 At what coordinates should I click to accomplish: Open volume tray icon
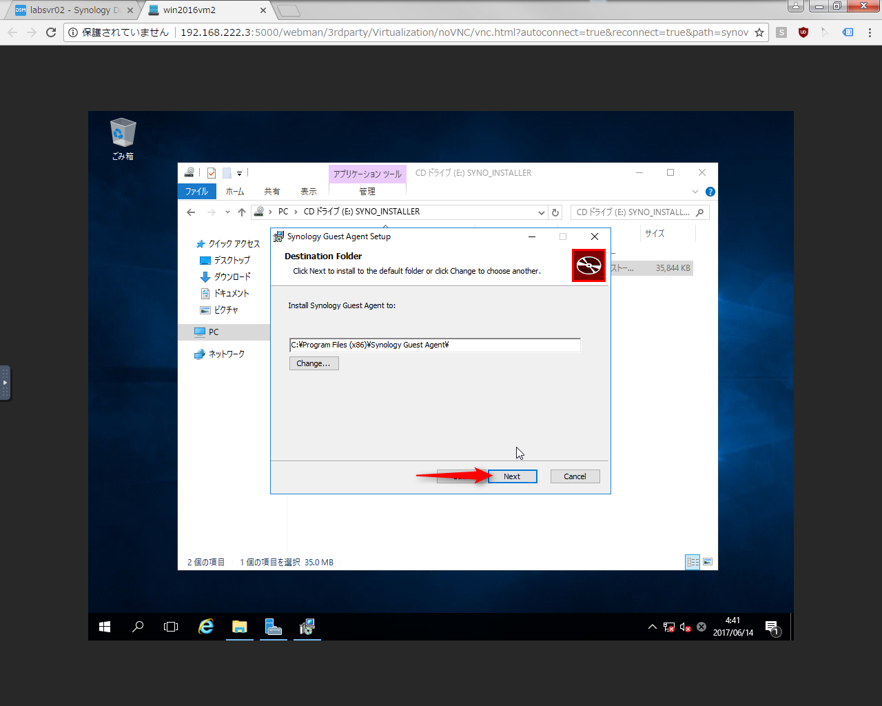pos(685,627)
